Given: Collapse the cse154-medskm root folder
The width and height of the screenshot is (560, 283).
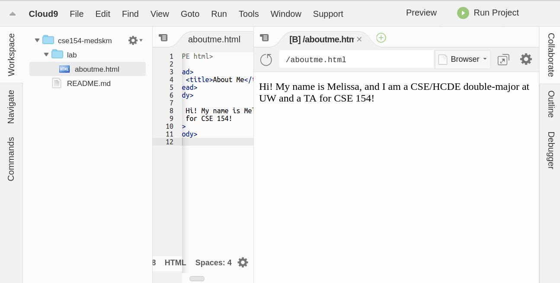Looking at the screenshot, I should pos(37,41).
